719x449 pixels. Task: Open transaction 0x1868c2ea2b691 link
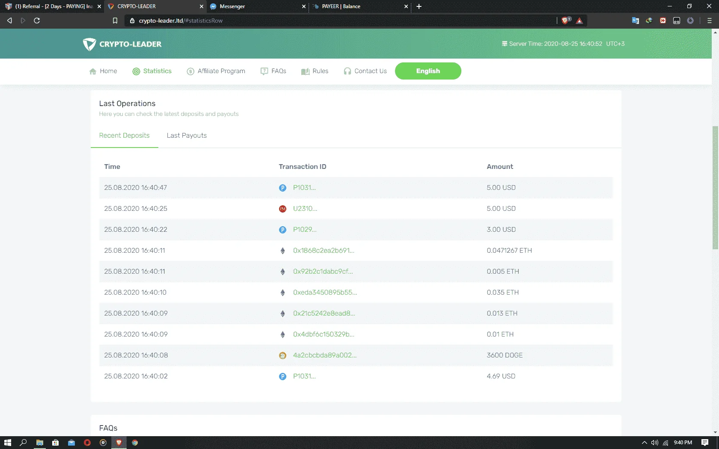click(x=324, y=251)
